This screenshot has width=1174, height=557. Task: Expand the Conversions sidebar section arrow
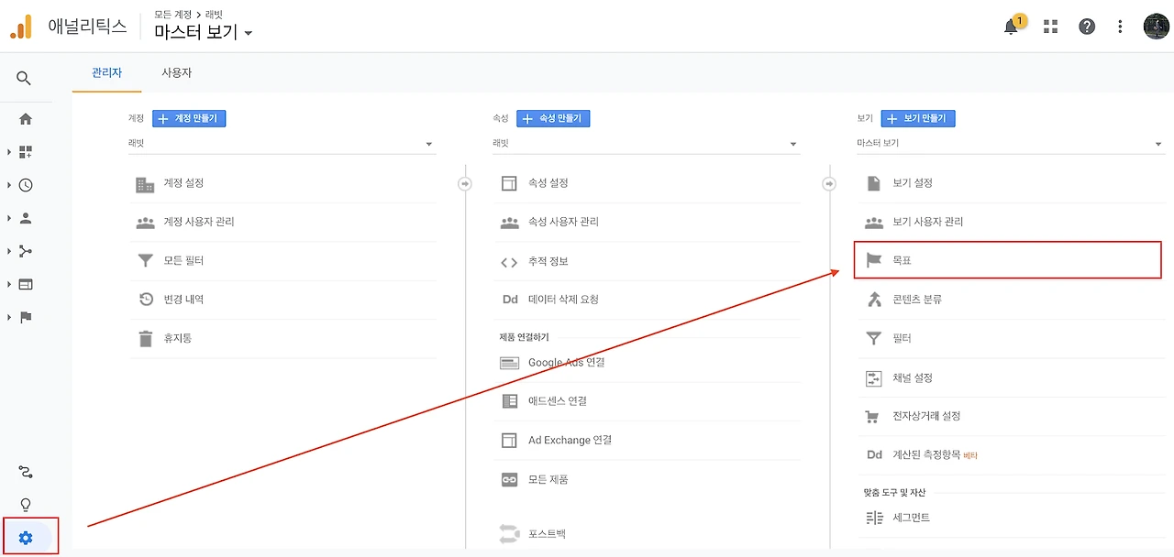pos(9,317)
